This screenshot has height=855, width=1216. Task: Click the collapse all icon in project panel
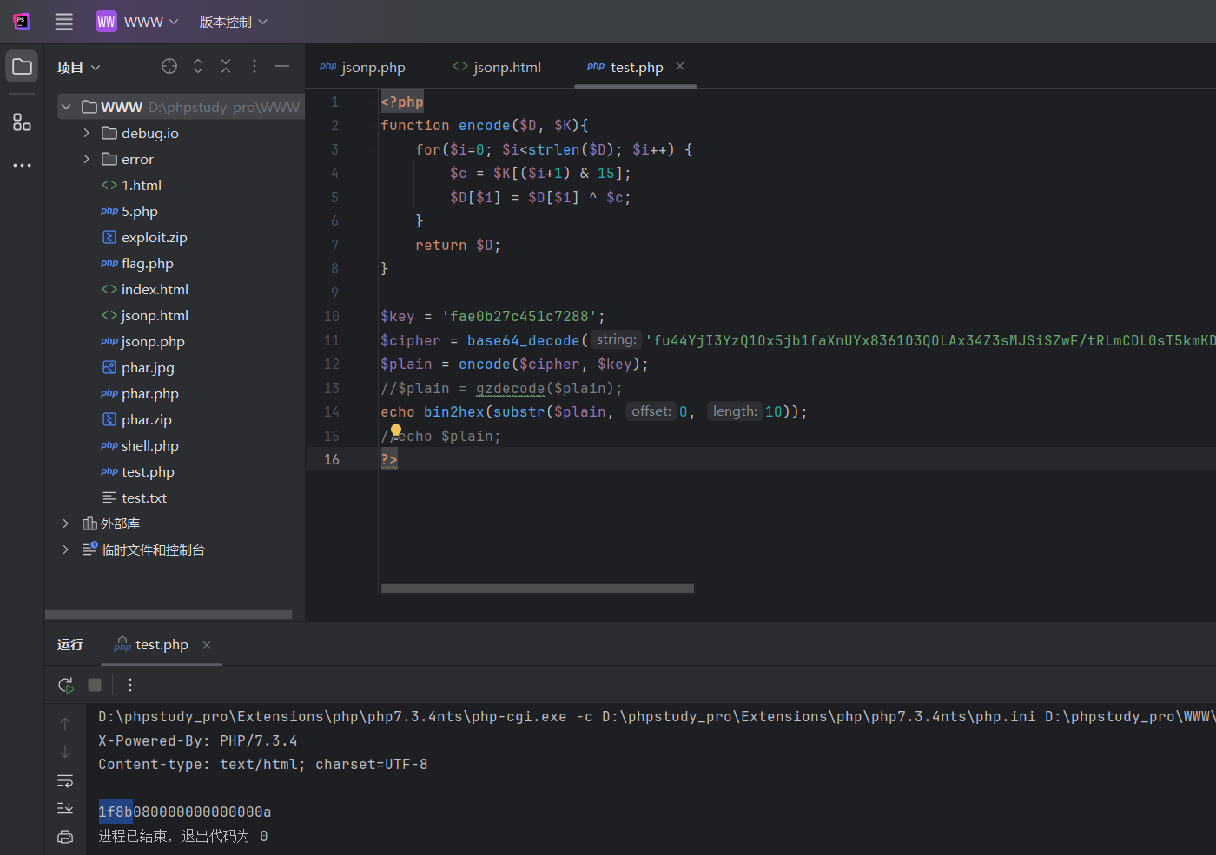point(226,66)
